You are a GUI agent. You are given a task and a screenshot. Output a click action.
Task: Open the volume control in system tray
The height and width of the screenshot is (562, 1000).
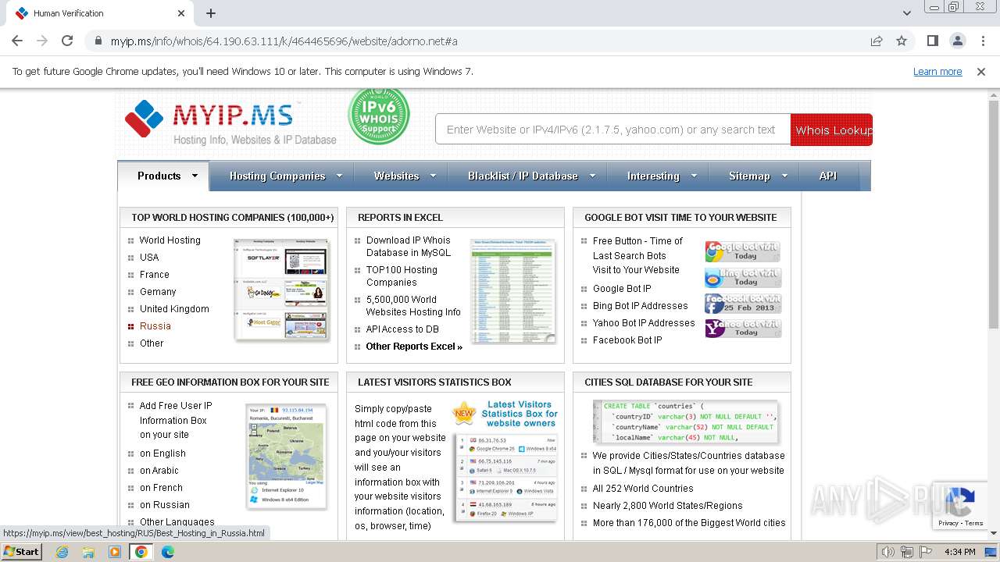click(887, 552)
